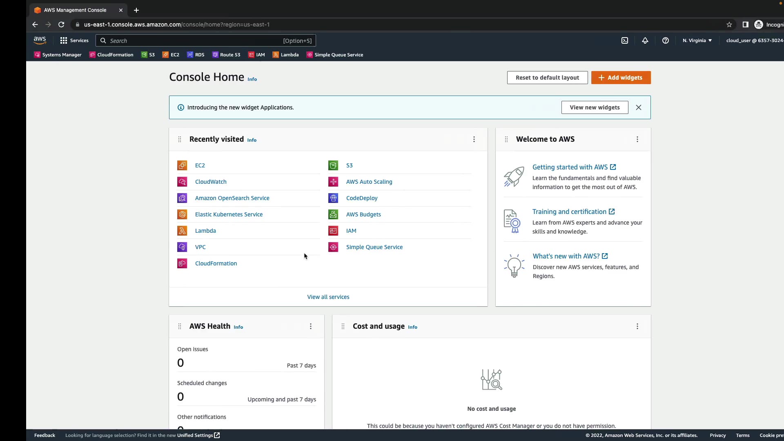This screenshot has width=784, height=441.
Task: Open the Recently visited widget options menu
Action: point(474,139)
